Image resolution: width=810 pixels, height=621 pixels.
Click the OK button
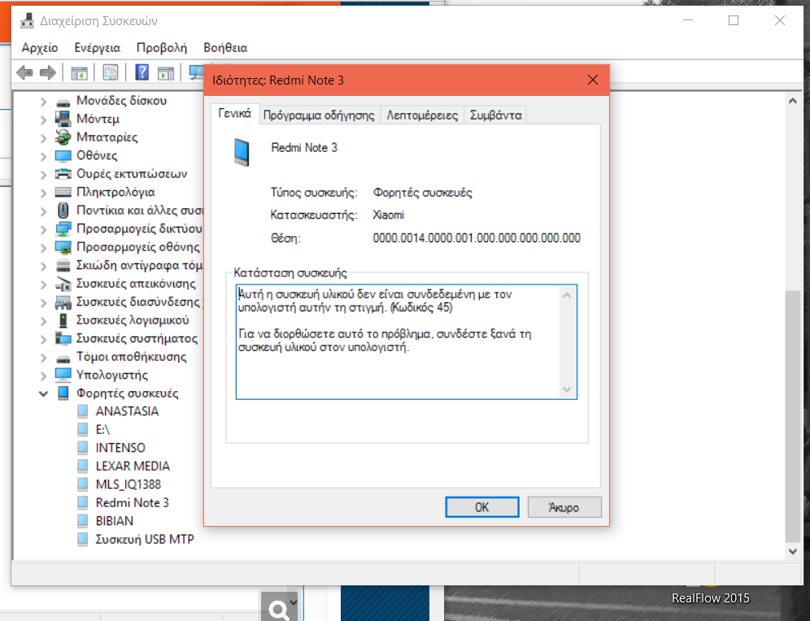tap(482, 507)
